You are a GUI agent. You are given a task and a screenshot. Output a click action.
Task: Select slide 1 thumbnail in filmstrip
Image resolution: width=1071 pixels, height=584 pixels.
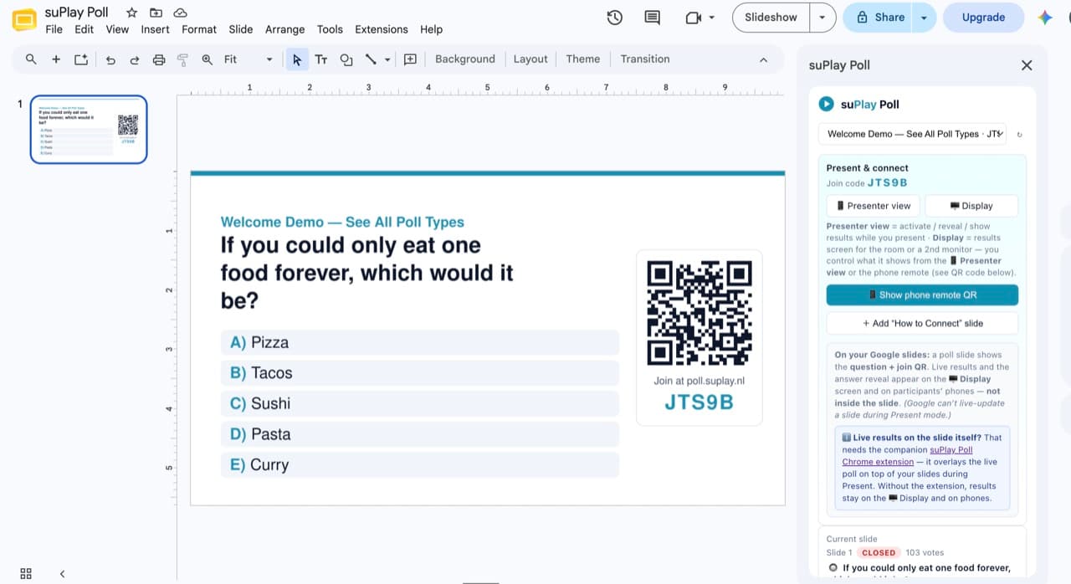click(89, 129)
